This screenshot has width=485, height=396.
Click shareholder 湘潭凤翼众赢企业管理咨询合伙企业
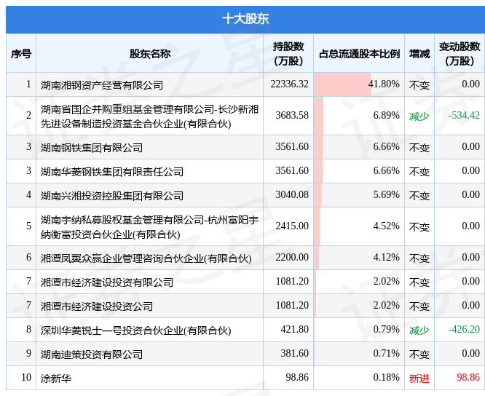(146, 258)
